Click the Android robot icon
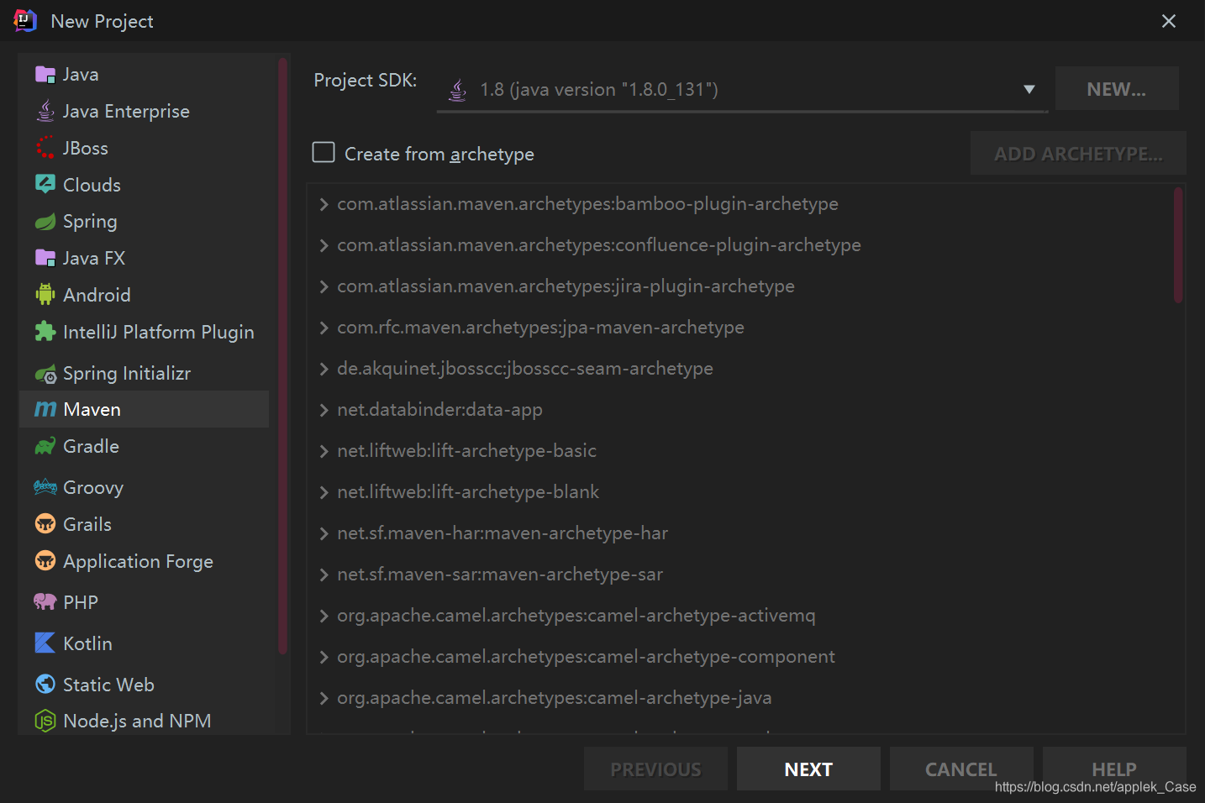Screen dimensions: 1205x803 (45, 295)
